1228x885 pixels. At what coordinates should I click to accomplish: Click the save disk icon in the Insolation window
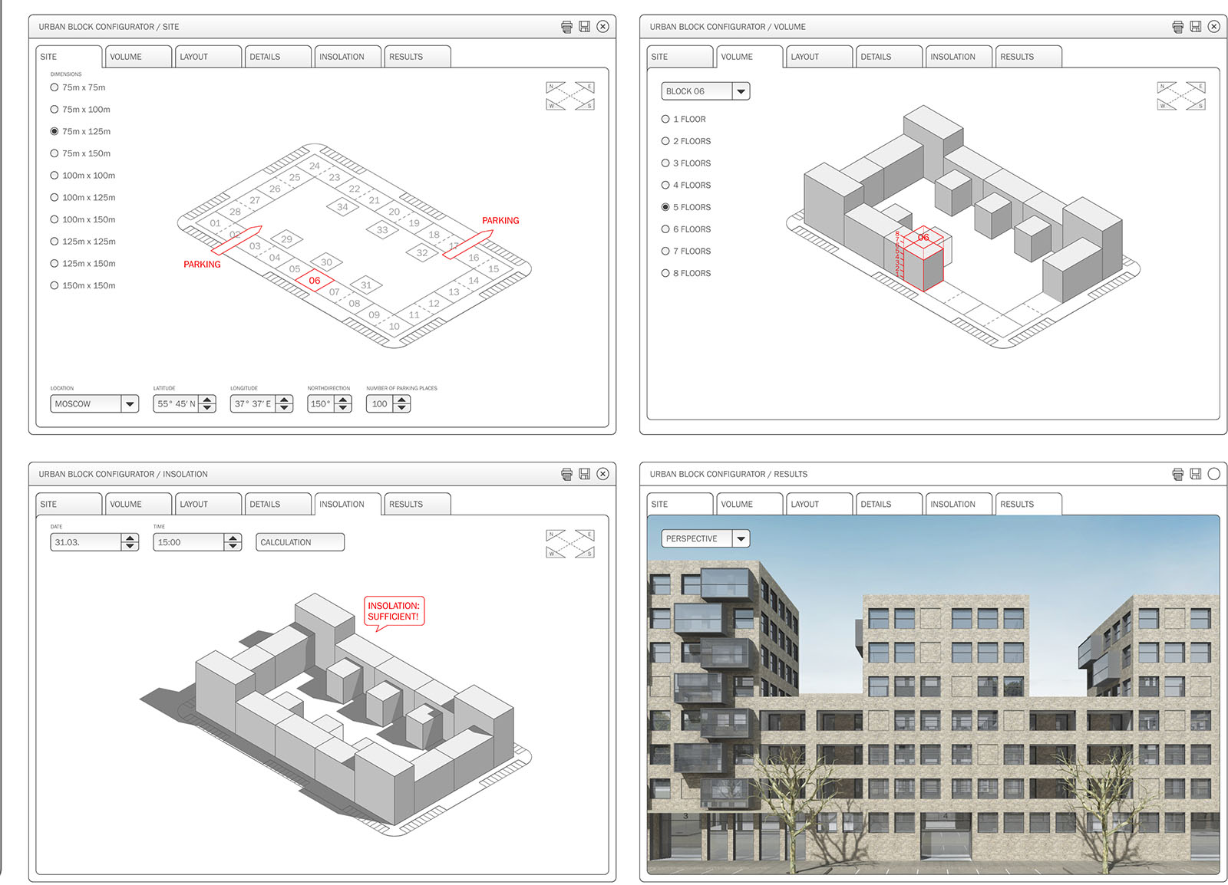tap(584, 474)
